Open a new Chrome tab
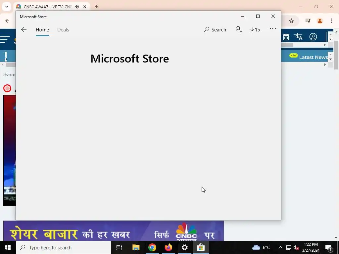The image size is (339, 254). pyautogui.click(x=97, y=7)
